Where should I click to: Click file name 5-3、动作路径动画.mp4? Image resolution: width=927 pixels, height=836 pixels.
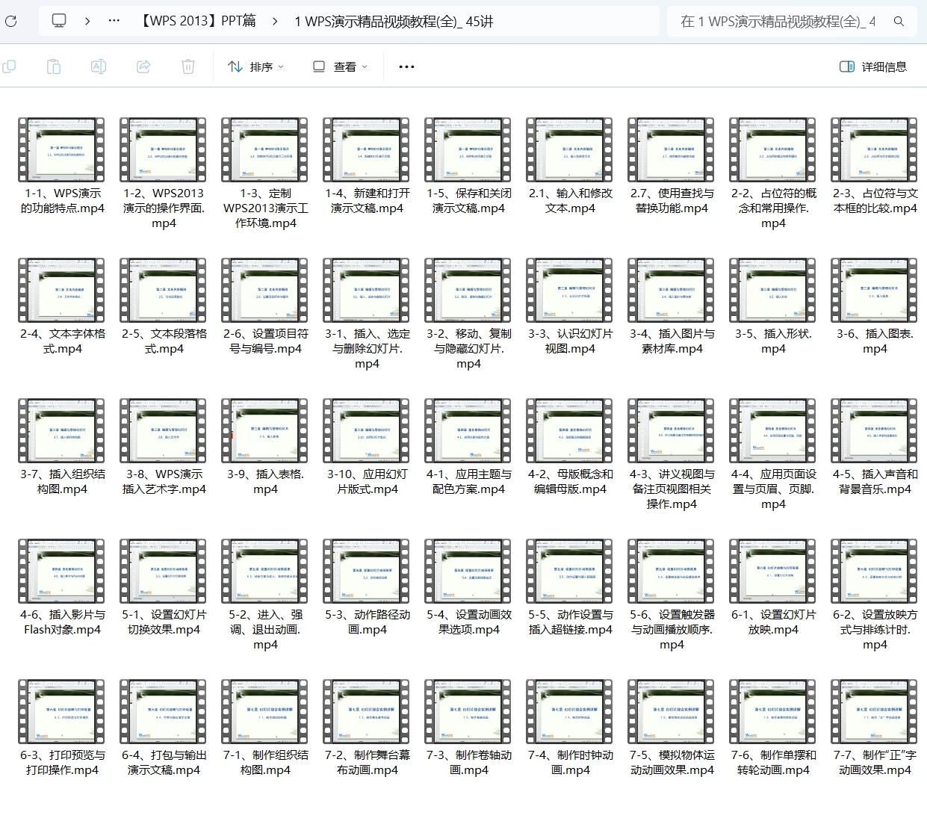367,622
